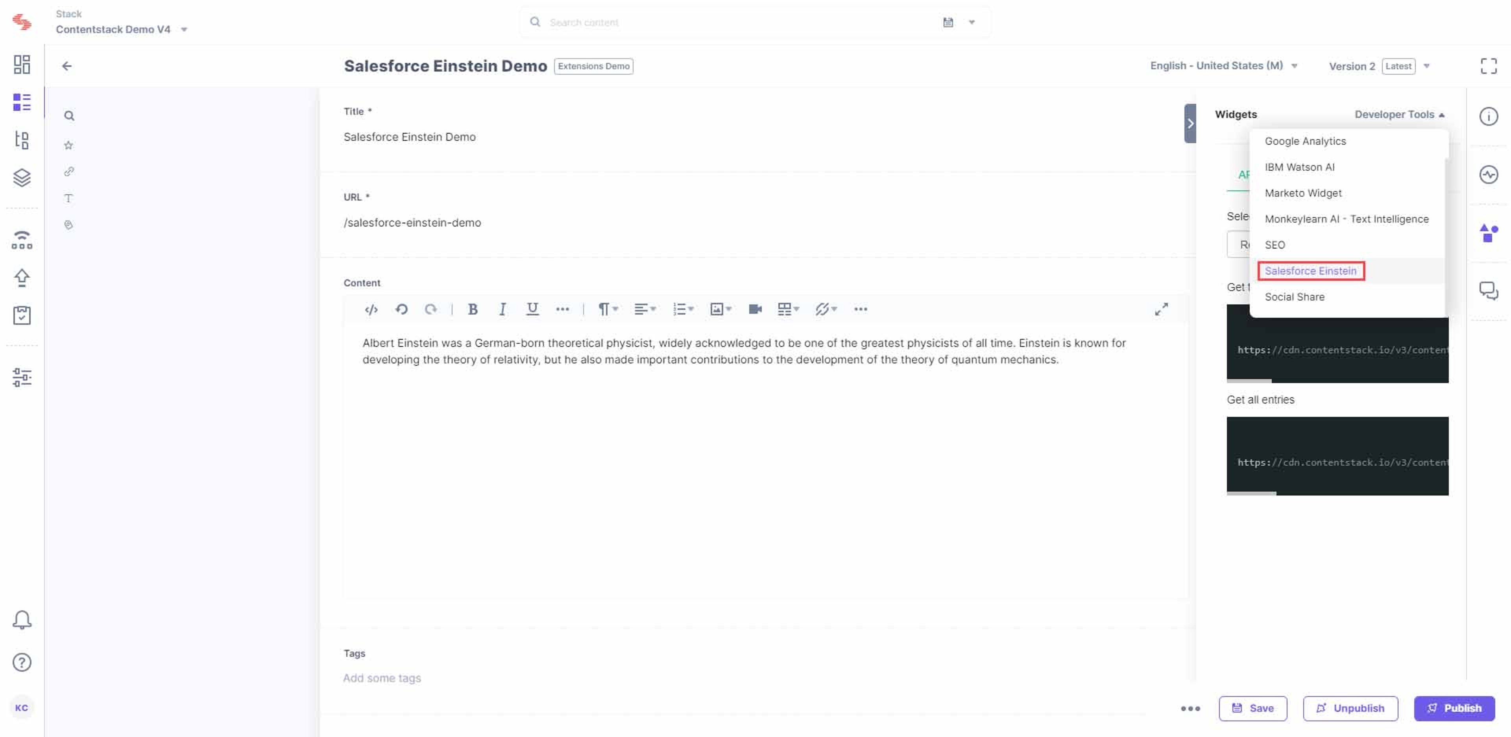Viewport: 1511px width, 737px height.
Task: Open the insert table dropdown
Action: click(x=788, y=309)
